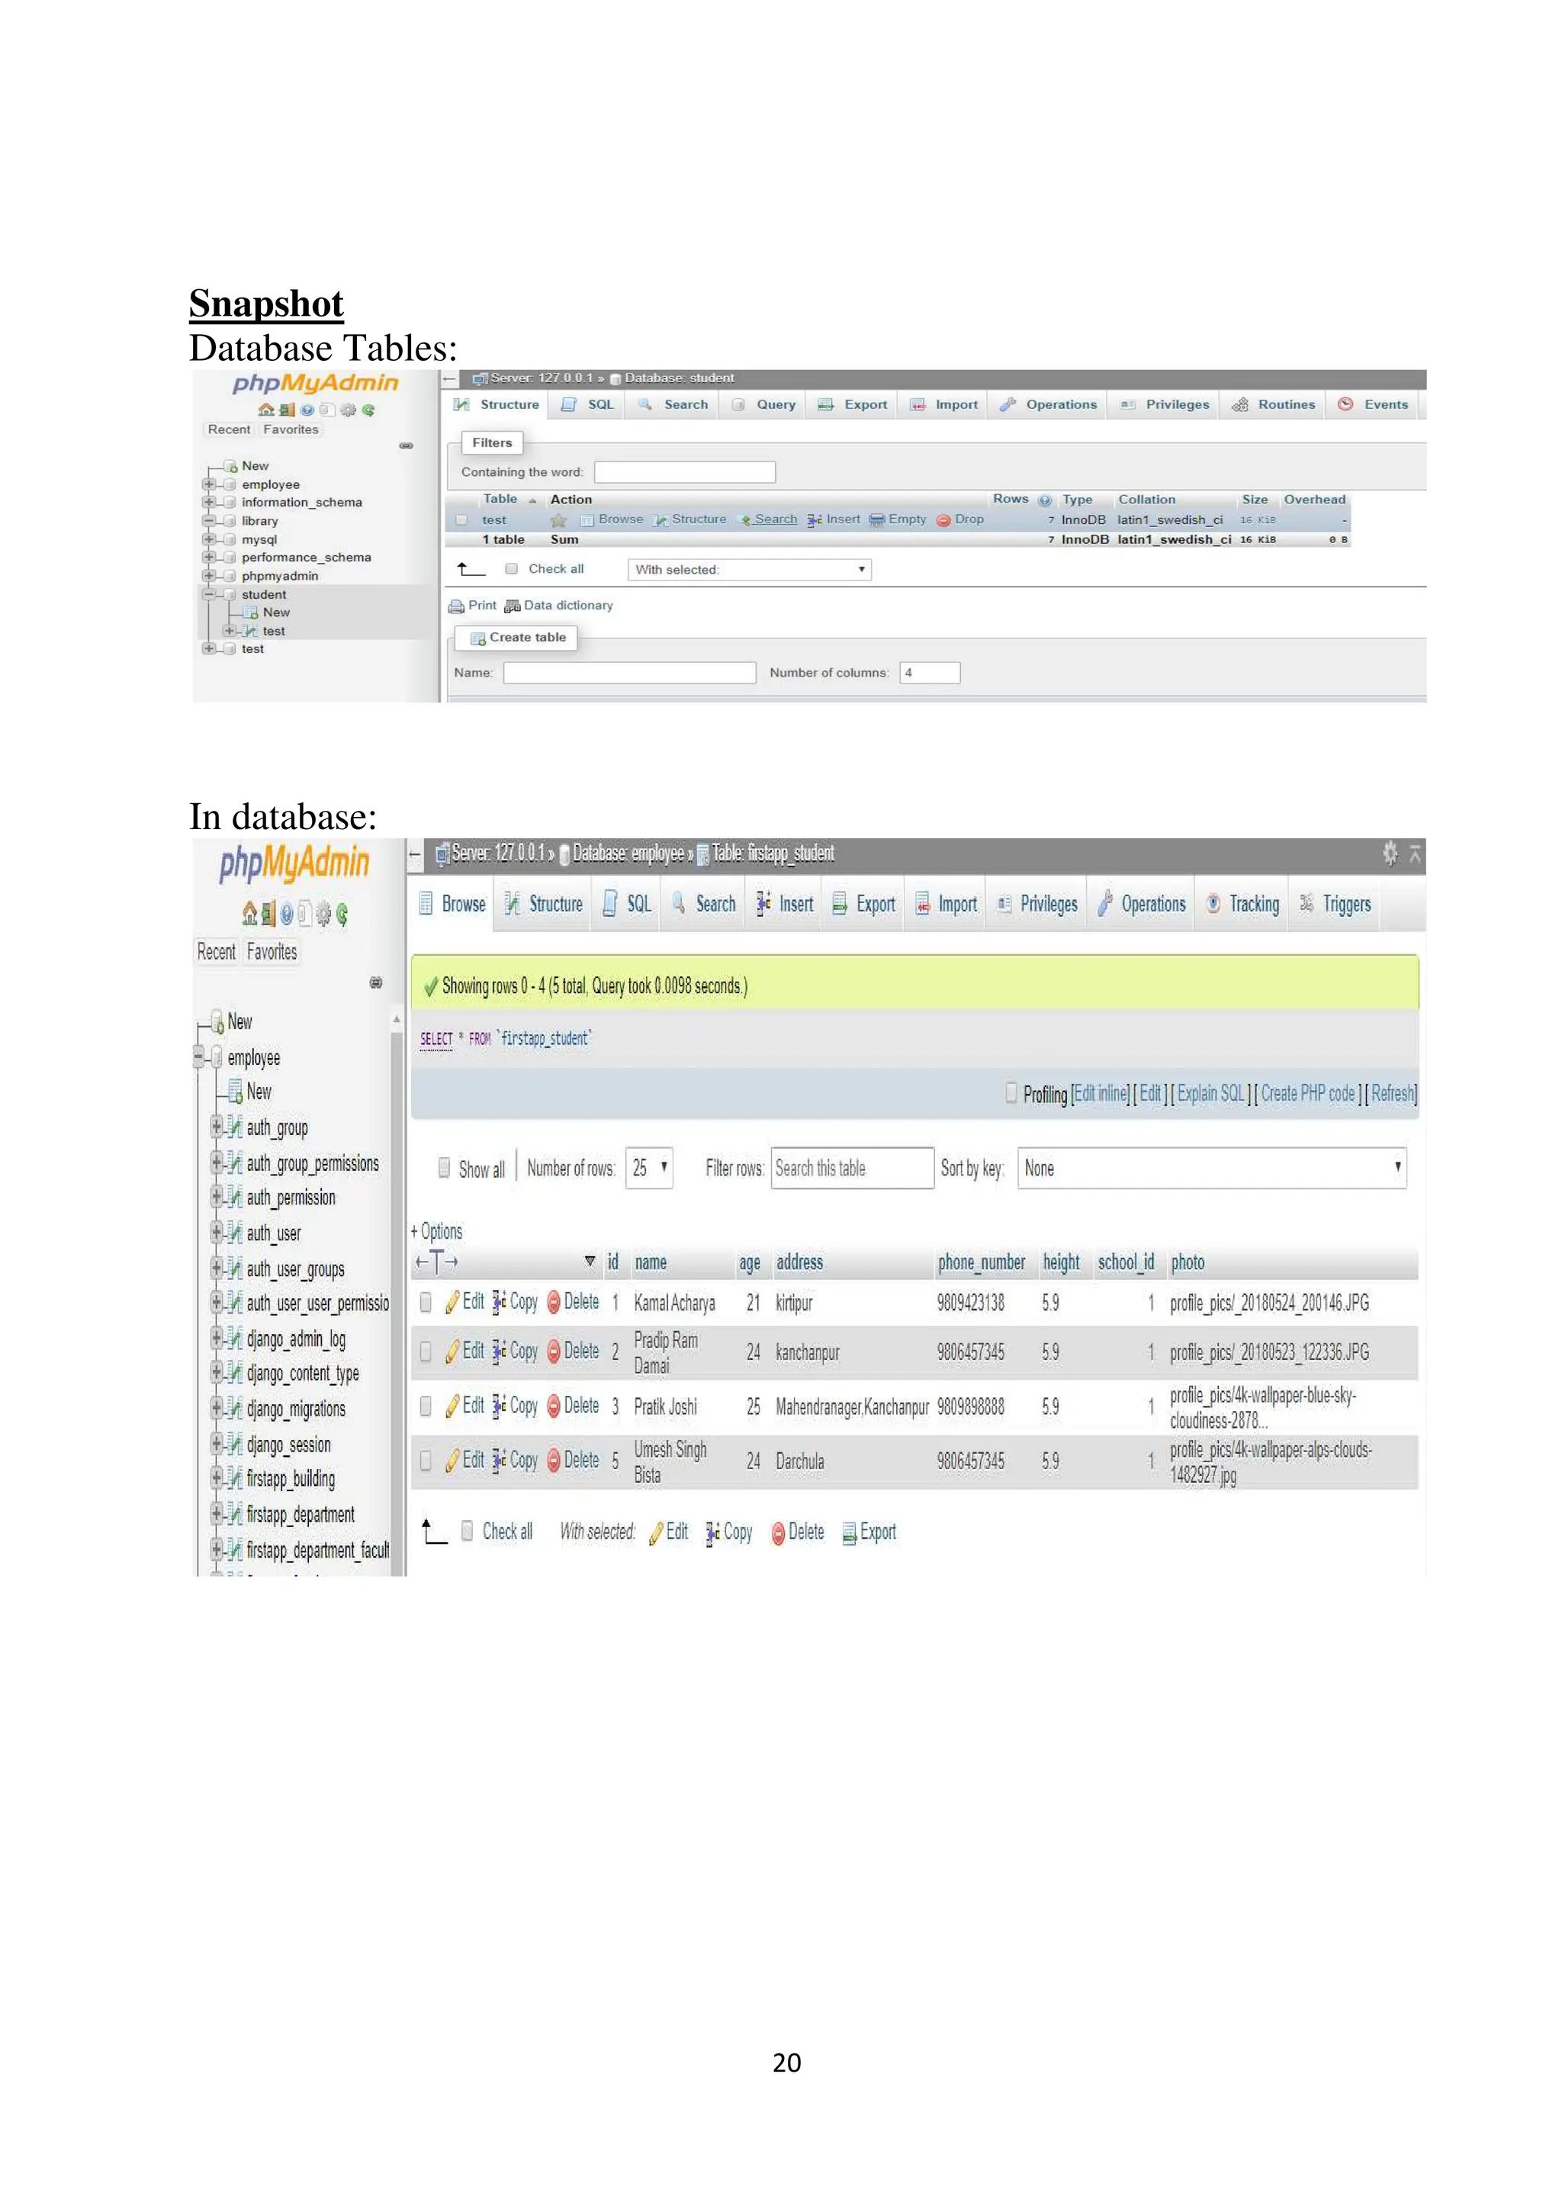Screen dimensions: 1562x2209
Task: Click the Search this table filter field
Action: [852, 1168]
